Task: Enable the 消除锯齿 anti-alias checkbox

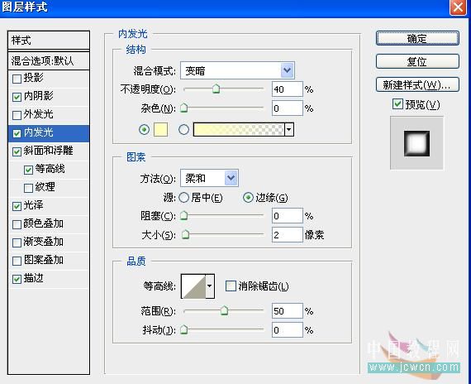Action: tap(231, 286)
